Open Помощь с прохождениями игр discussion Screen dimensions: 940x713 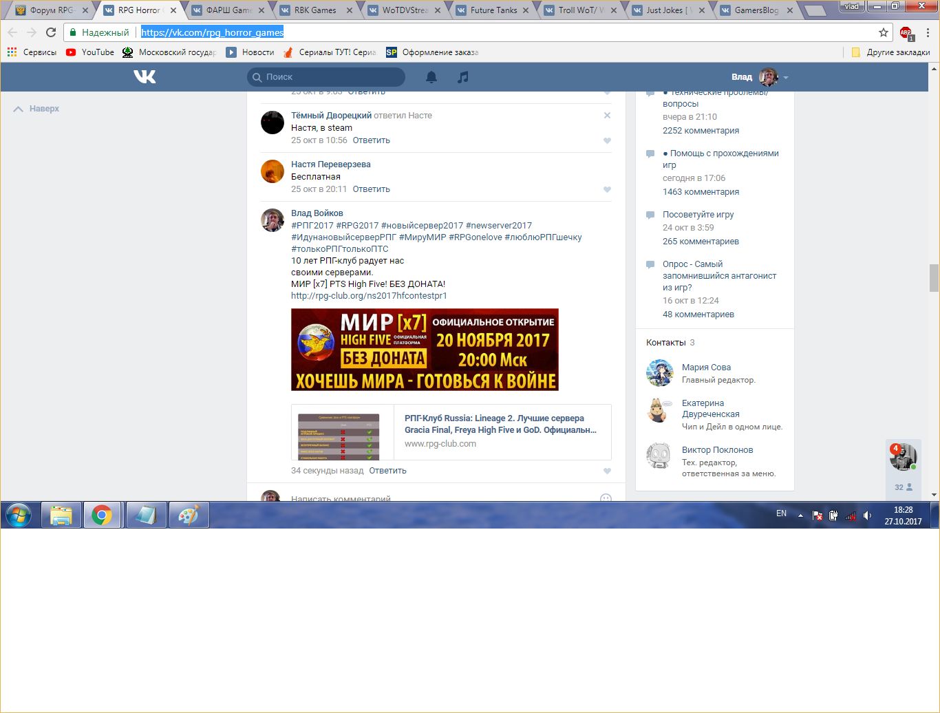(x=720, y=159)
